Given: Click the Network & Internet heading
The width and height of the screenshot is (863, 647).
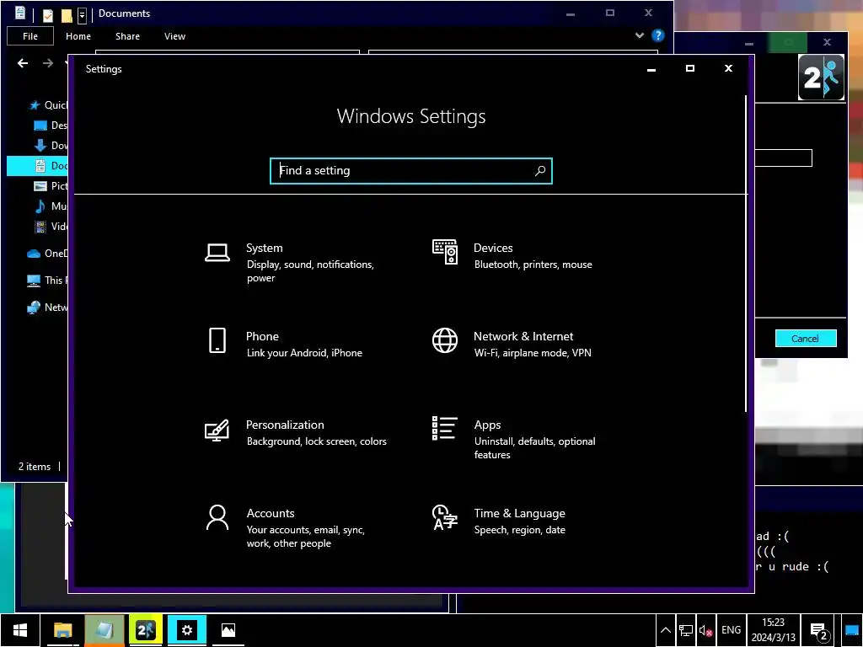Looking at the screenshot, I should [523, 336].
